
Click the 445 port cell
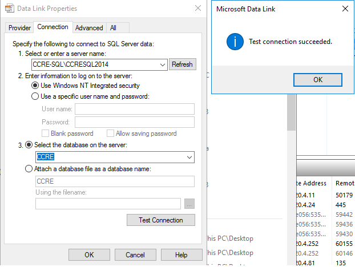[x=341, y=205]
